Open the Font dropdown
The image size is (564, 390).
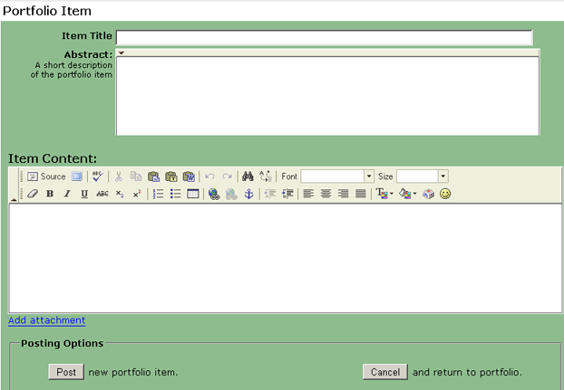click(x=369, y=176)
